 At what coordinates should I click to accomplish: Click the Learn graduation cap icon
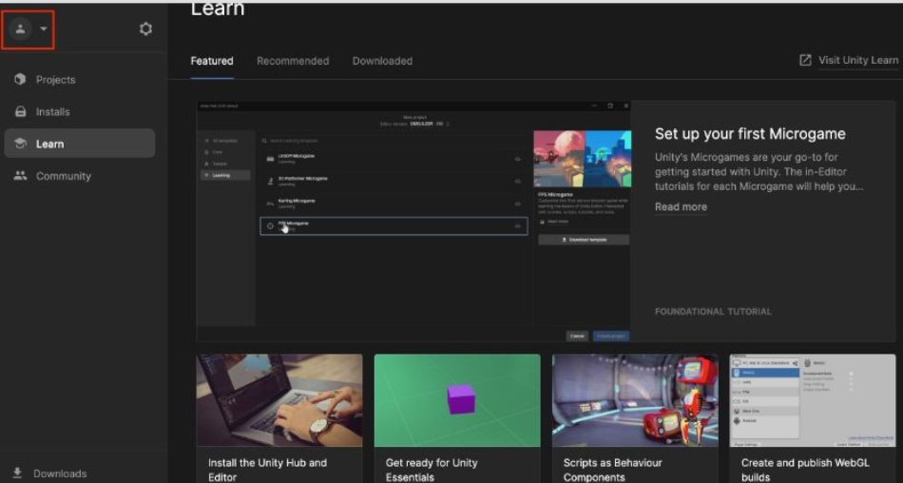pyautogui.click(x=20, y=144)
